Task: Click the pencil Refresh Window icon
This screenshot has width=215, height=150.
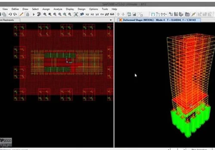Action: (x=21, y=14)
